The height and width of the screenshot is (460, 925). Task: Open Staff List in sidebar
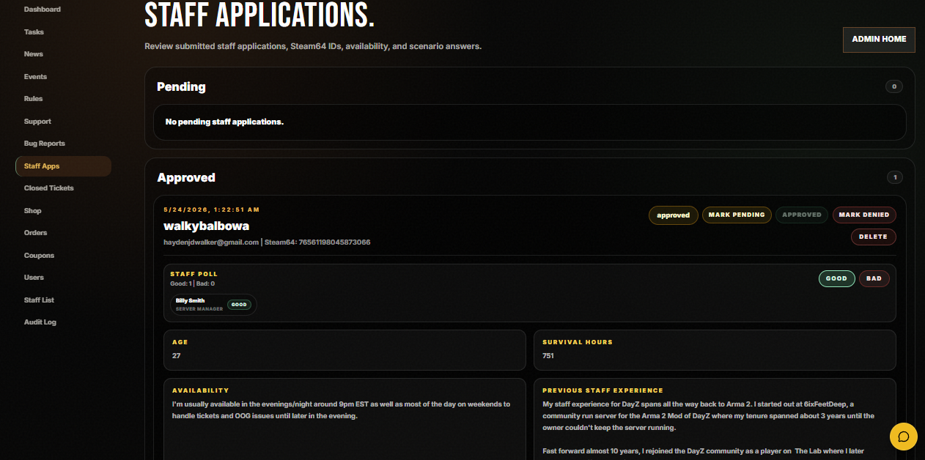[x=39, y=300]
